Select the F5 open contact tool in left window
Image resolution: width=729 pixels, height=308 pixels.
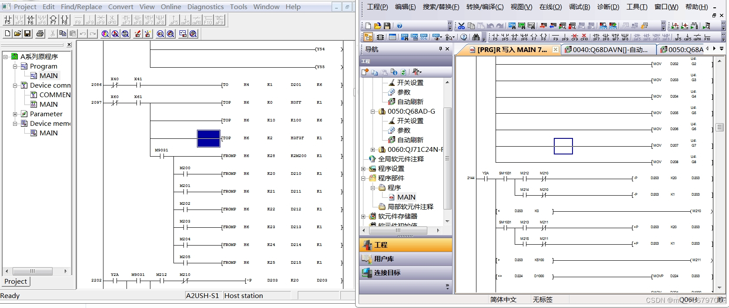tap(8, 20)
